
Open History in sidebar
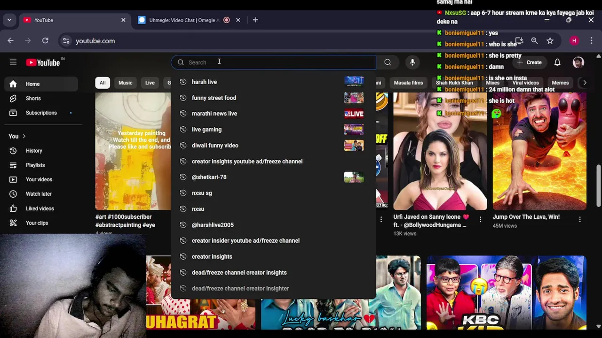(41, 151)
